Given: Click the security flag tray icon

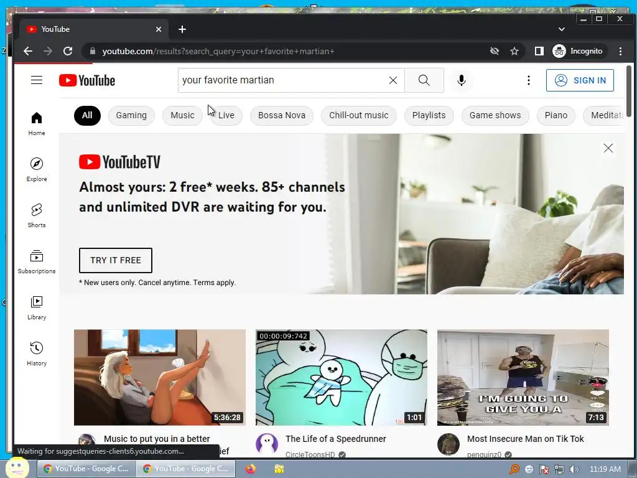Looking at the screenshot, I should point(544,469).
